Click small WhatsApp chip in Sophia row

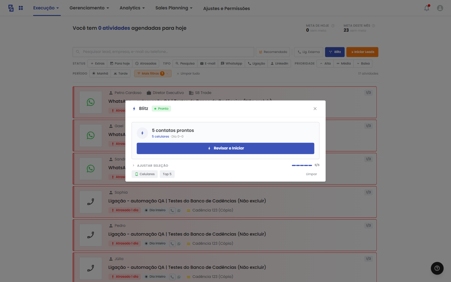pyautogui.click(x=179, y=211)
